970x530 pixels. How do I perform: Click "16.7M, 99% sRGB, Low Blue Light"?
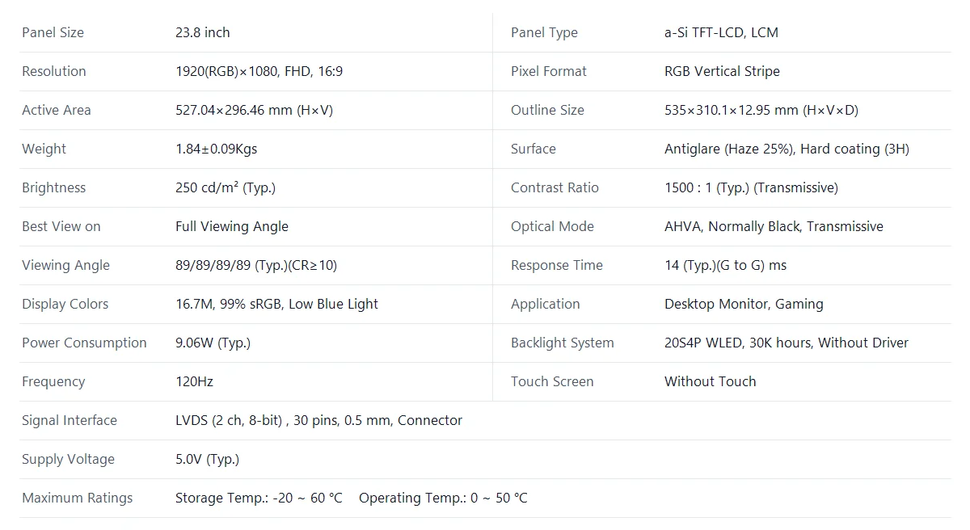click(x=276, y=304)
